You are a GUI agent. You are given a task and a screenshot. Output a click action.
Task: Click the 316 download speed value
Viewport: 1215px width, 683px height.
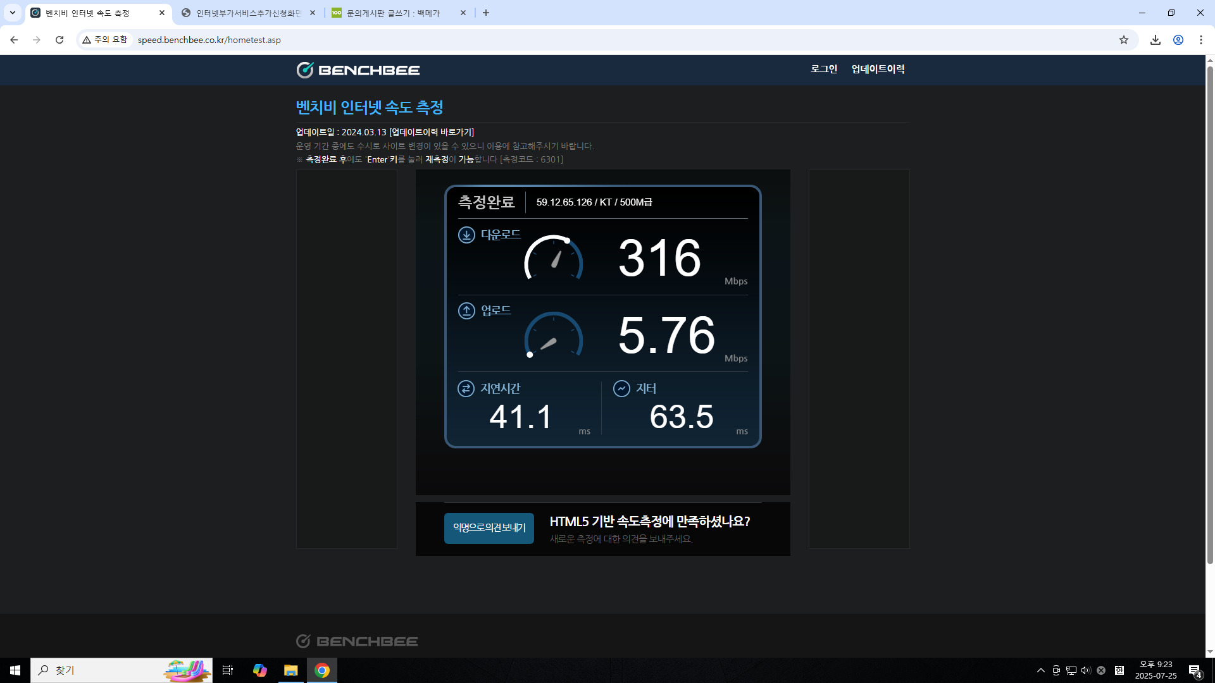[x=660, y=258]
